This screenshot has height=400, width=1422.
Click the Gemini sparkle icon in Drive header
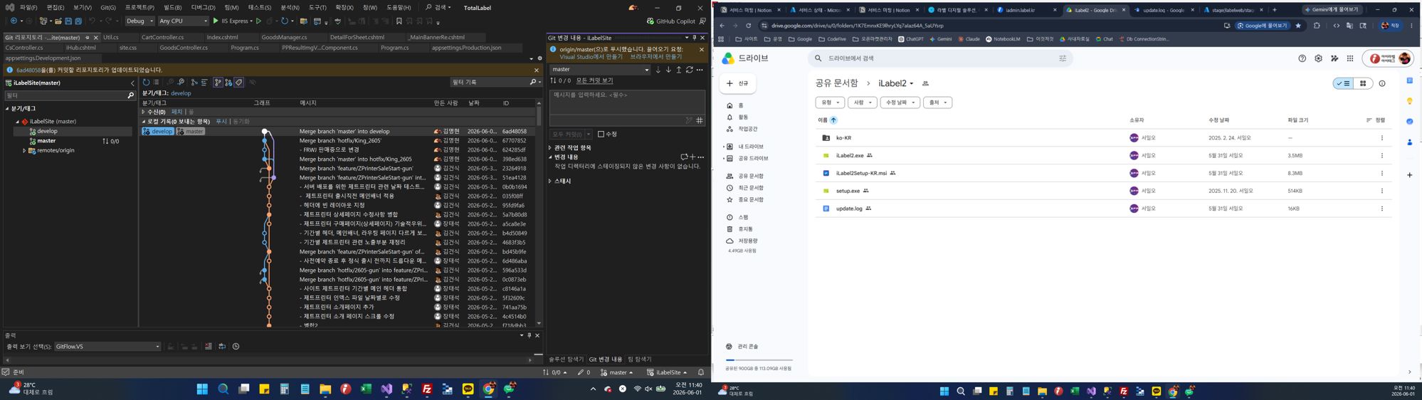click(1334, 58)
